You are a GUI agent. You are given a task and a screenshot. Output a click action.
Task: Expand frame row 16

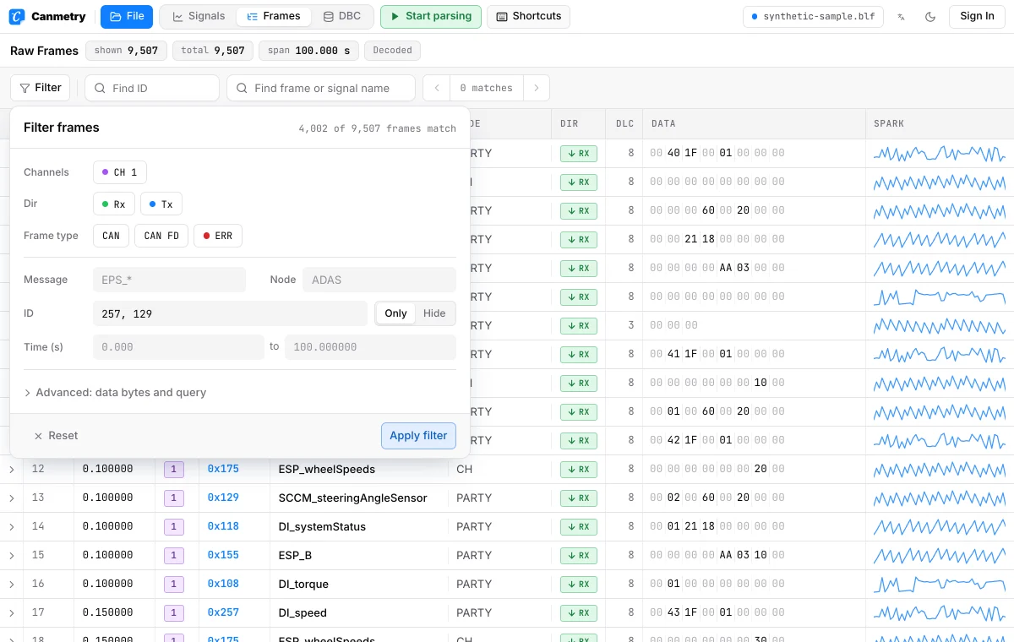11,585
